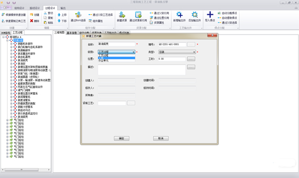Open the 类型 combo box showing 总装
This screenshot has width=299, height=178.
tap(177, 52)
